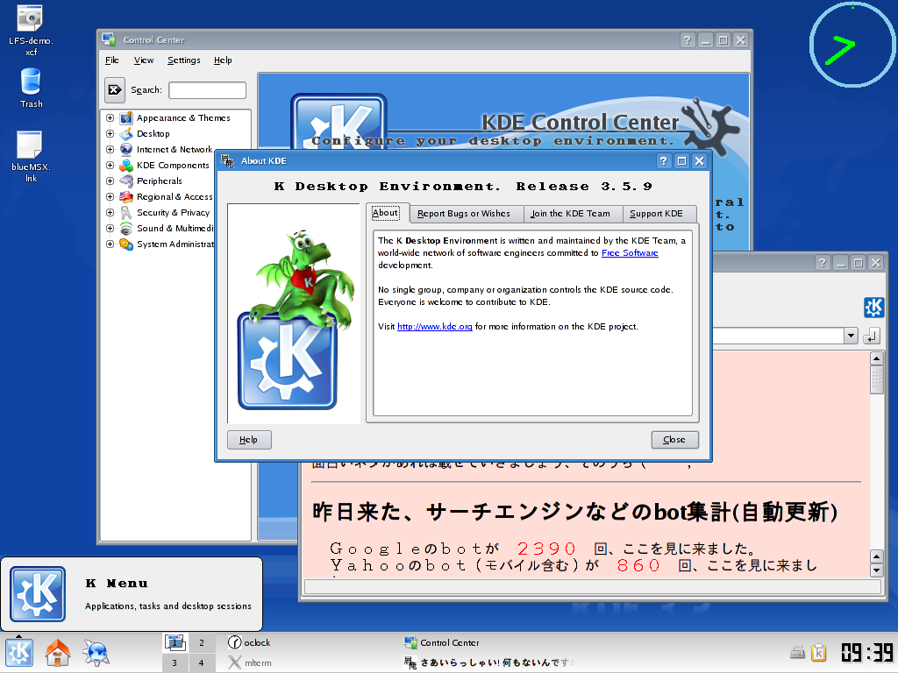Click the KDE gear throbber in browser window
Screen dimensions: 898x673
click(874, 308)
